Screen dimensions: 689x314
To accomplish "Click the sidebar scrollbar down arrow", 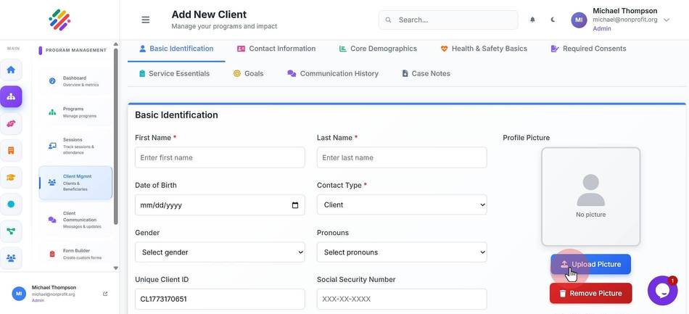I will coord(115,268).
